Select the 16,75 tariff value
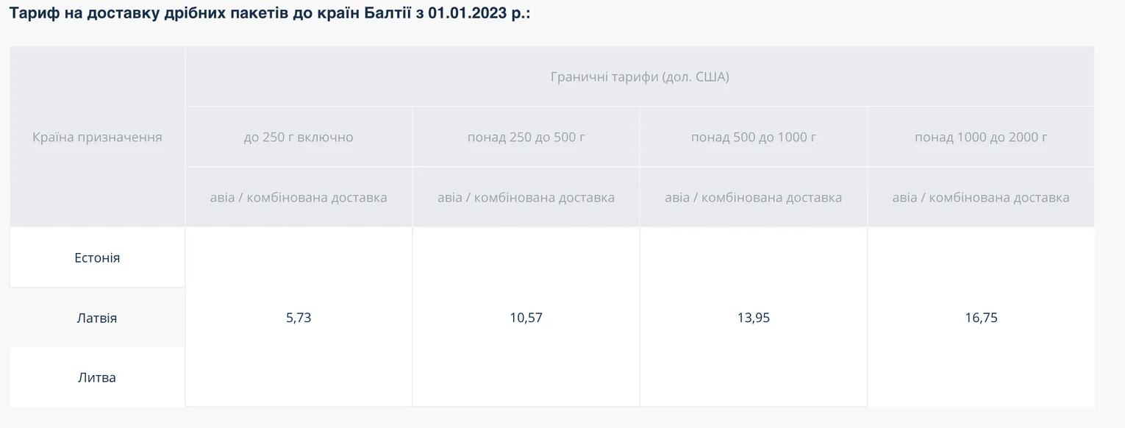Screen dimensions: 1125x428 (981, 318)
